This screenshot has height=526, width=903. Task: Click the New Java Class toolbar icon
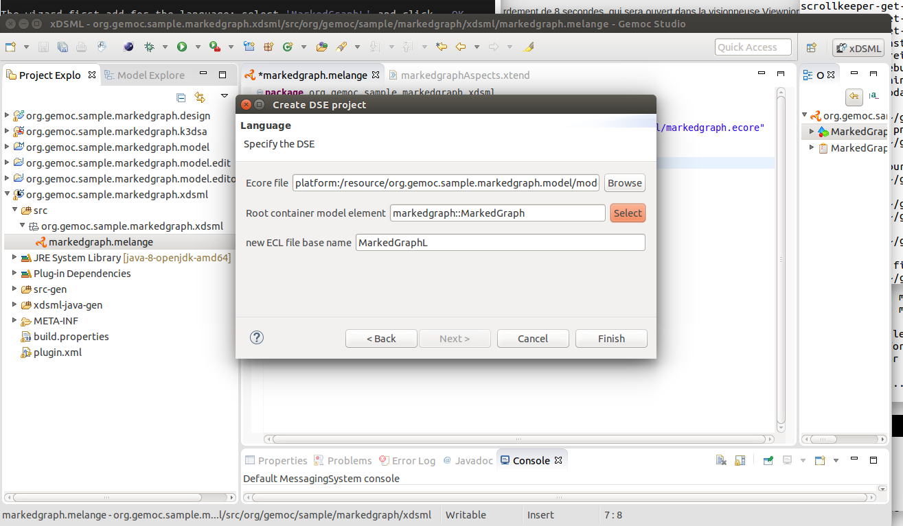point(288,47)
